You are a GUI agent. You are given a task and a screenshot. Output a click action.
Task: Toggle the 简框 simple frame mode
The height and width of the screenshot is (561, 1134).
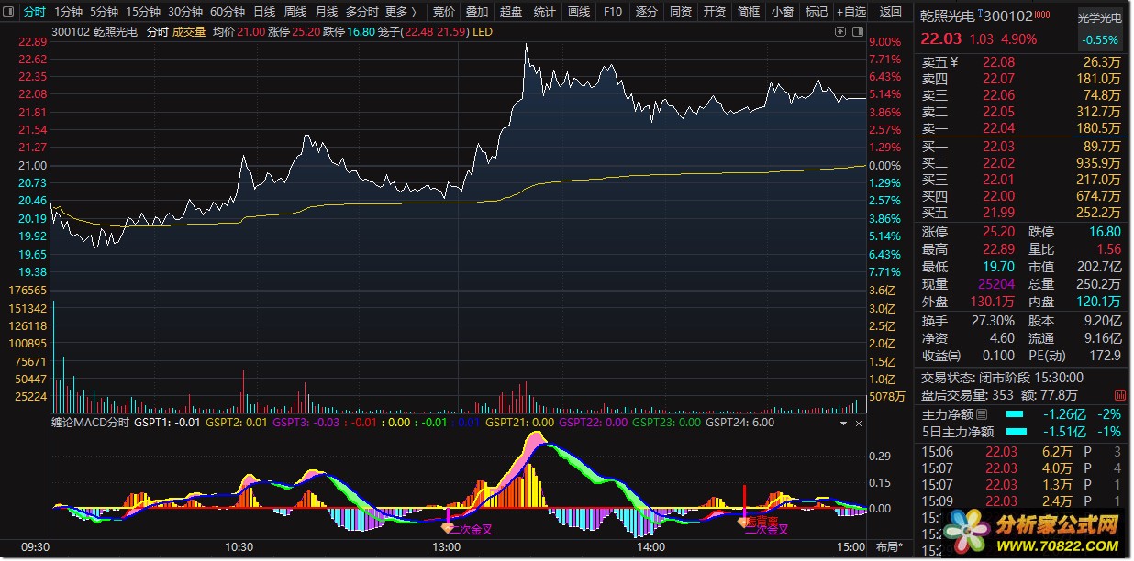tap(749, 12)
